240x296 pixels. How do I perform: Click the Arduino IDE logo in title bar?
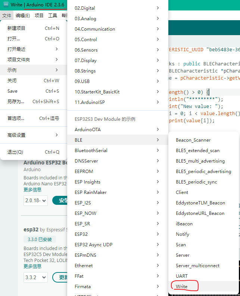(6, 4)
